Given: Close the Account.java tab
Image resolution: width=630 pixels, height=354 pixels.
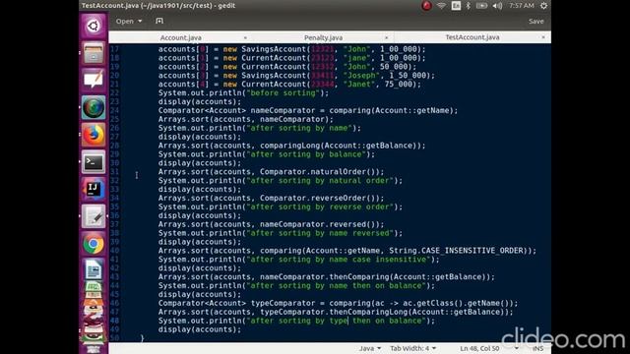Looking at the screenshot, I should 245,37.
